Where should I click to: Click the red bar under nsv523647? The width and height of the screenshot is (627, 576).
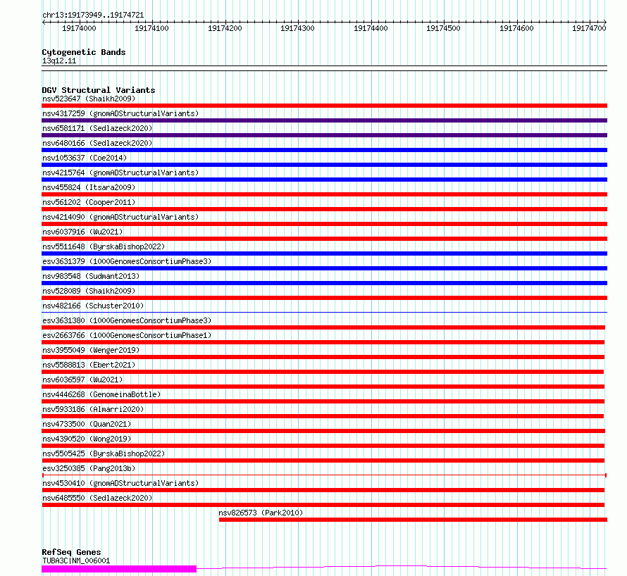point(324,106)
